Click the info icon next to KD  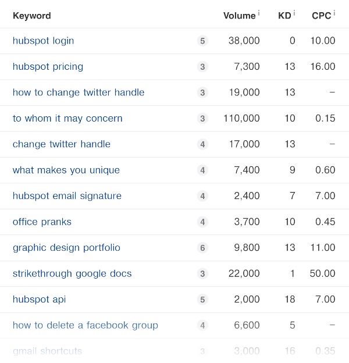(x=294, y=13)
